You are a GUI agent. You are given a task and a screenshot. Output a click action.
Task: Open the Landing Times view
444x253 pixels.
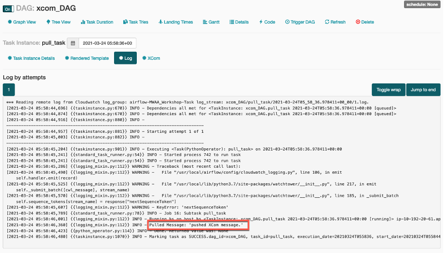pos(175,22)
